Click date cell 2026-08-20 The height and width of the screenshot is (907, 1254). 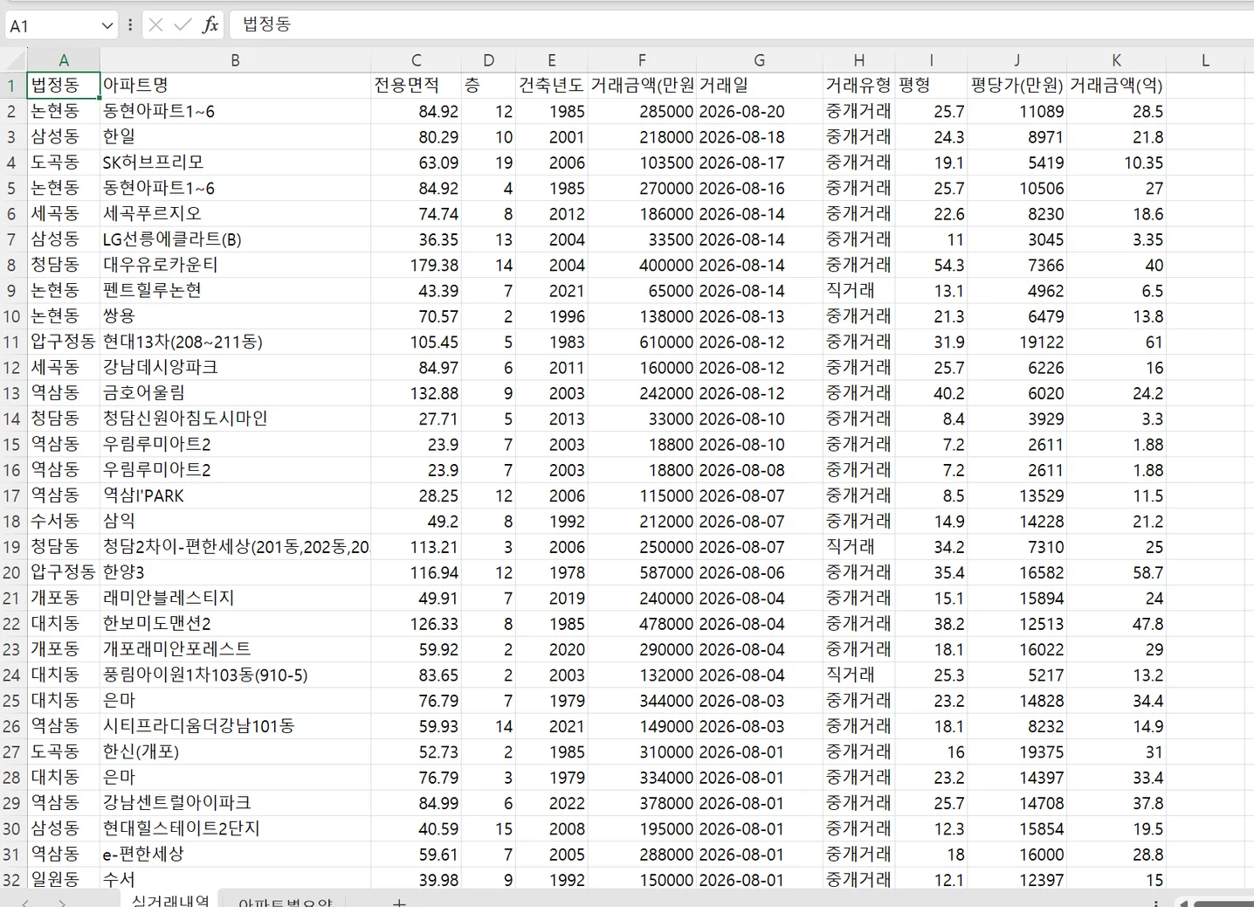759,112
